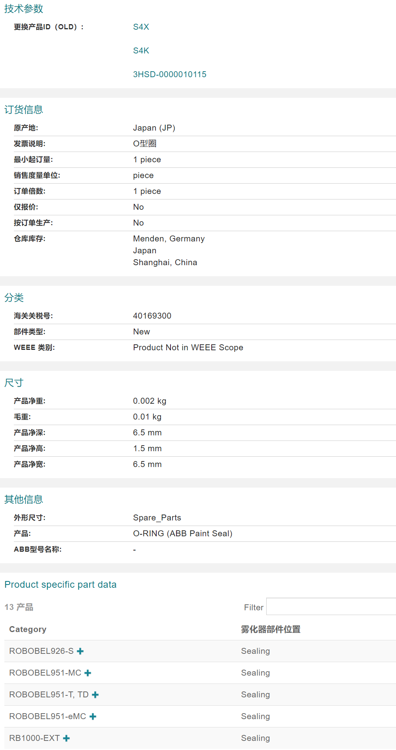The height and width of the screenshot is (750, 396).
Task: Click the Product specific part data heading
Action: point(61,585)
